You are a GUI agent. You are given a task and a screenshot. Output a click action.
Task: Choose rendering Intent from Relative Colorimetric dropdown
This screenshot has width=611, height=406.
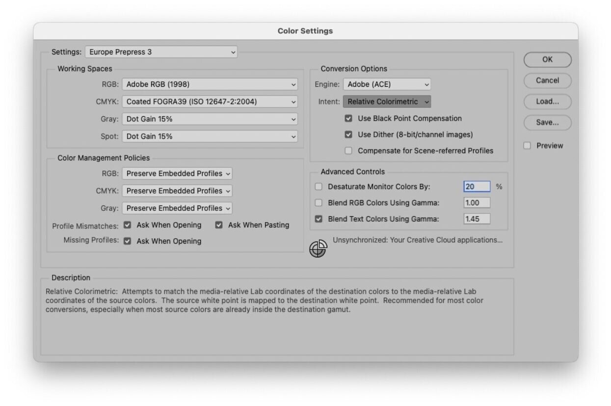pyautogui.click(x=387, y=102)
